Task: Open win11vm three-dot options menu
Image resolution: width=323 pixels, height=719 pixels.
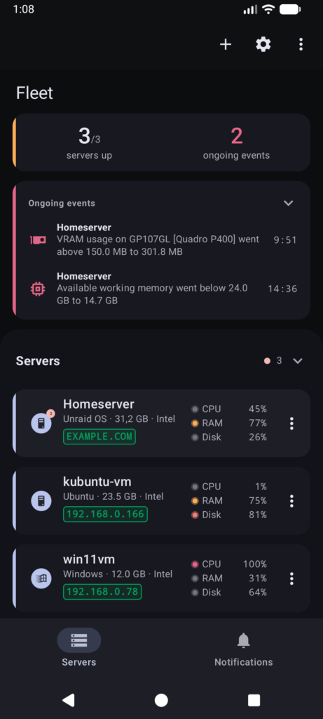Action: 291,579
